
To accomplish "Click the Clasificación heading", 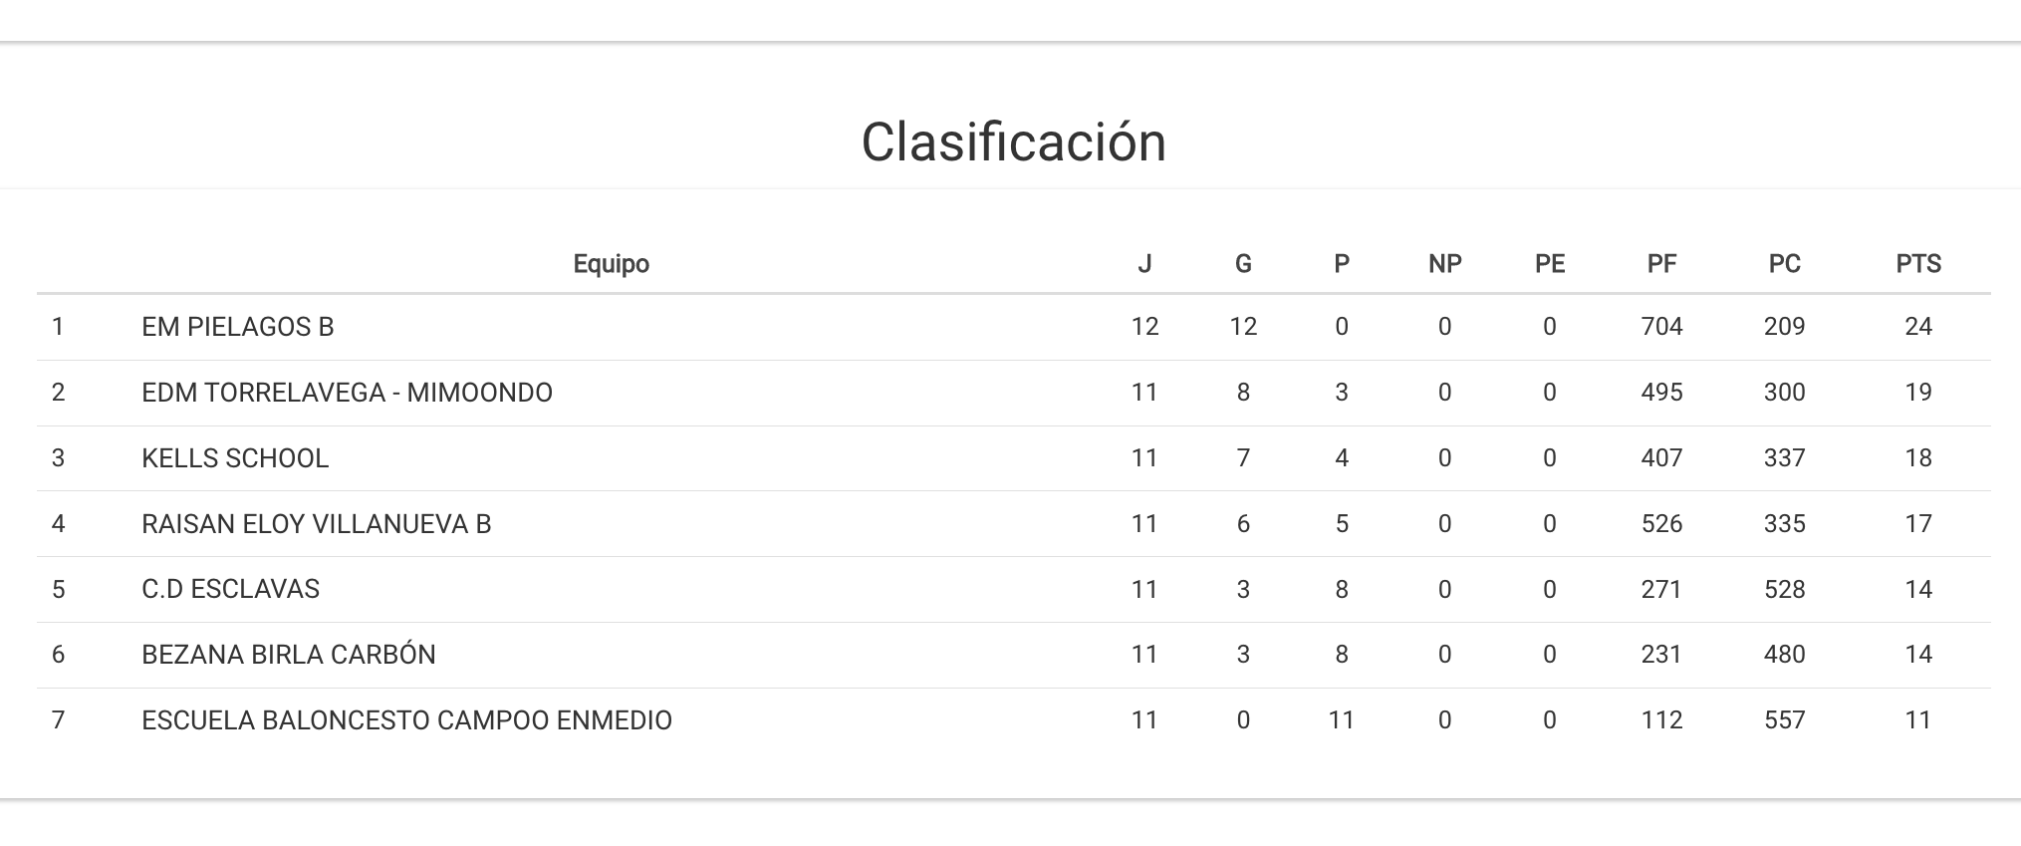I will coord(1013,142).
